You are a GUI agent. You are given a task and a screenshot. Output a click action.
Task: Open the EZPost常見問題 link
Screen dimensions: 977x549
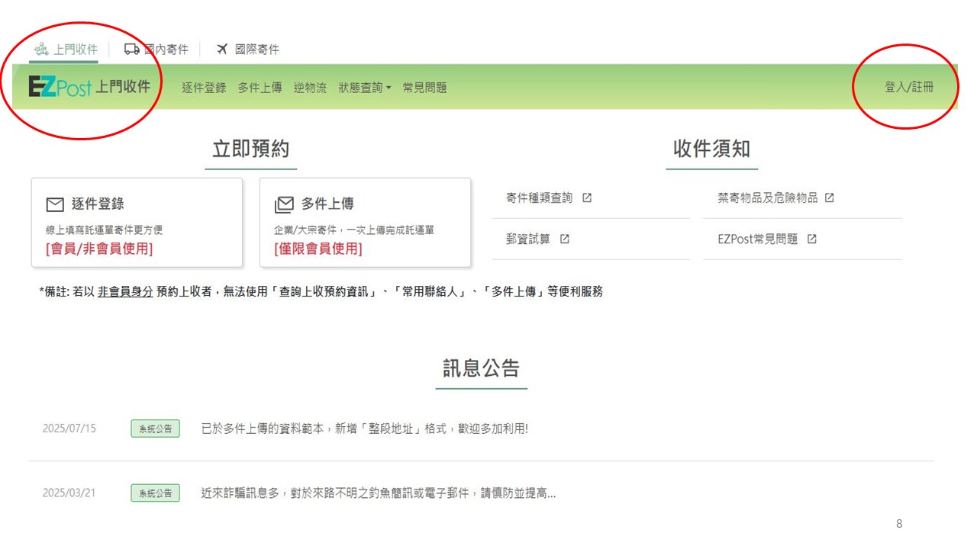pyautogui.click(x=758, y=239)
